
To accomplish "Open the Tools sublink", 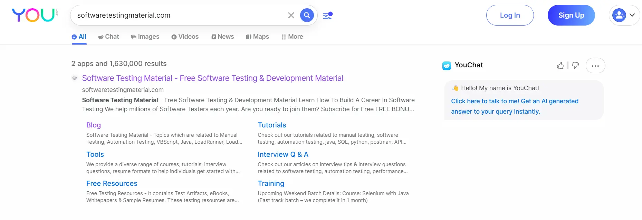I will tap(95, 154).
